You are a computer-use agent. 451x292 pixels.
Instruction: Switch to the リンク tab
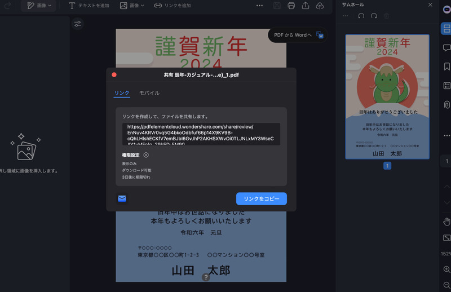click(x=122, y=93)
